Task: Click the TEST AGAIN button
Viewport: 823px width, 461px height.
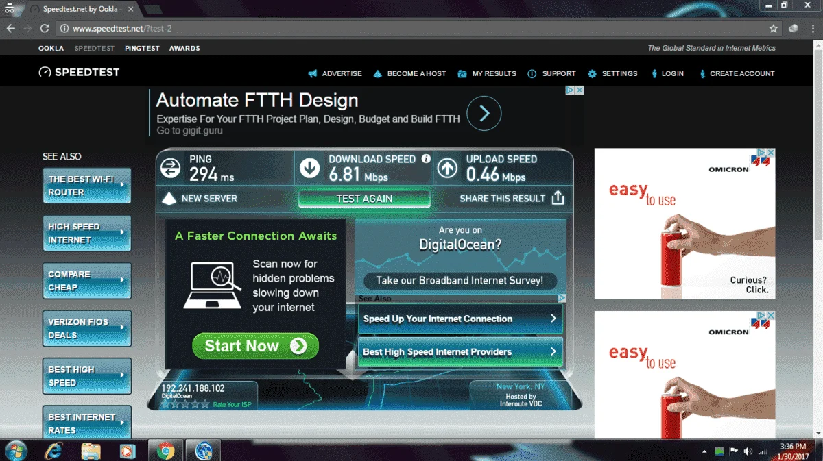Action: pos(364,199)
